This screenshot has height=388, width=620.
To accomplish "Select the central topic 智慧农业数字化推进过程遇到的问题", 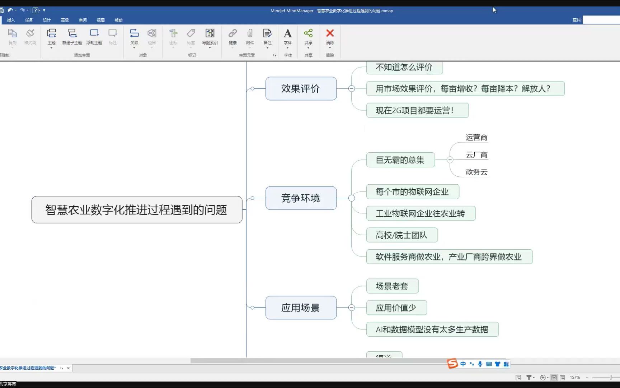I will click(x=137, y=210).
